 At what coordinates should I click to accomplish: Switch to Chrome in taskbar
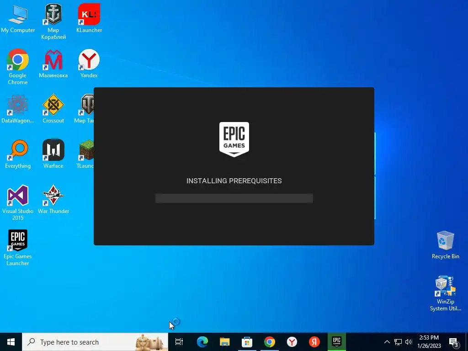269,342
